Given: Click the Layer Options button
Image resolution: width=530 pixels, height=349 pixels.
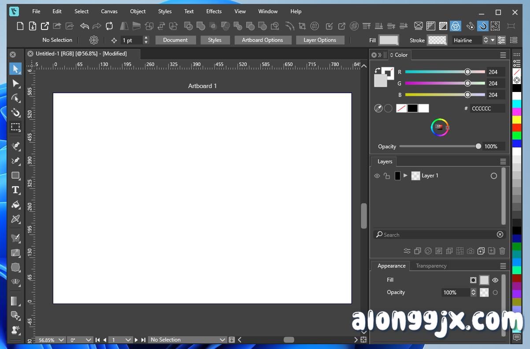Looking at the screenshot, I should point(320,40).
